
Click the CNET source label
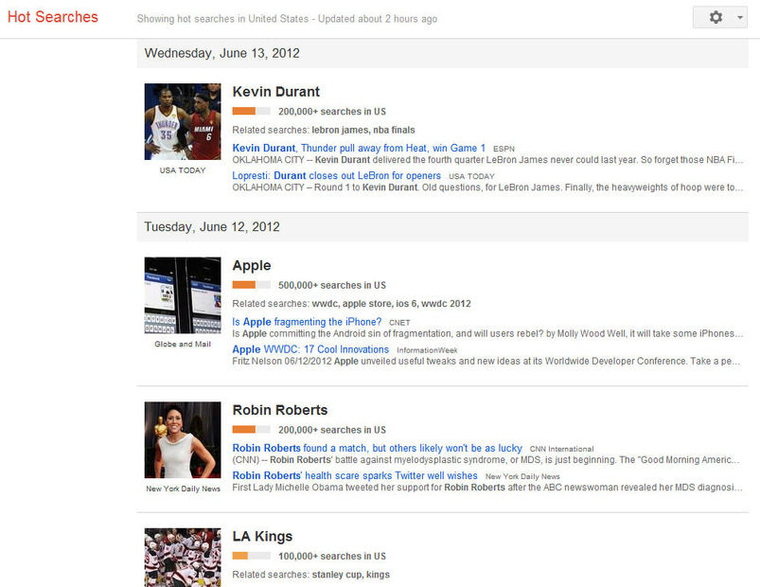click(399, 322)
